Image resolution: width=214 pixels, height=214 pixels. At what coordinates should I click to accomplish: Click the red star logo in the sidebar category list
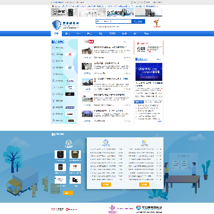(70, 54)
